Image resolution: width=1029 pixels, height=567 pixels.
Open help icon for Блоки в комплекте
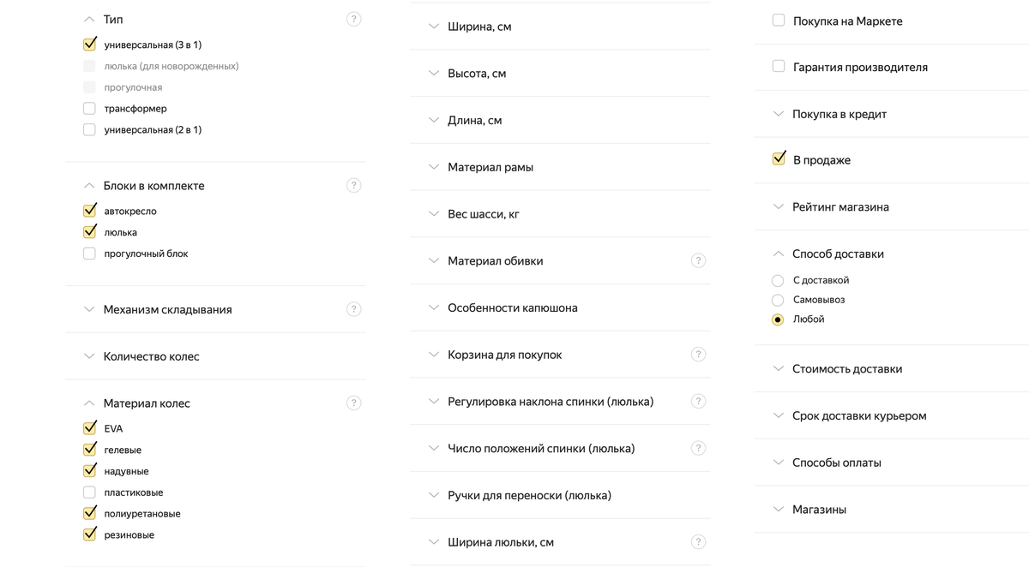pyautogui.click(x=353, y=185)
